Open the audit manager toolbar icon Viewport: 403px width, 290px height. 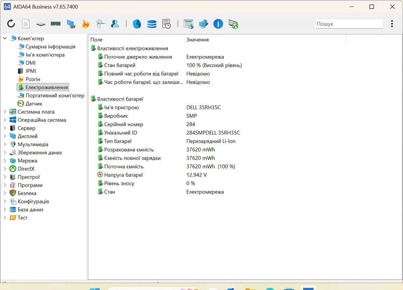(100, 24)
